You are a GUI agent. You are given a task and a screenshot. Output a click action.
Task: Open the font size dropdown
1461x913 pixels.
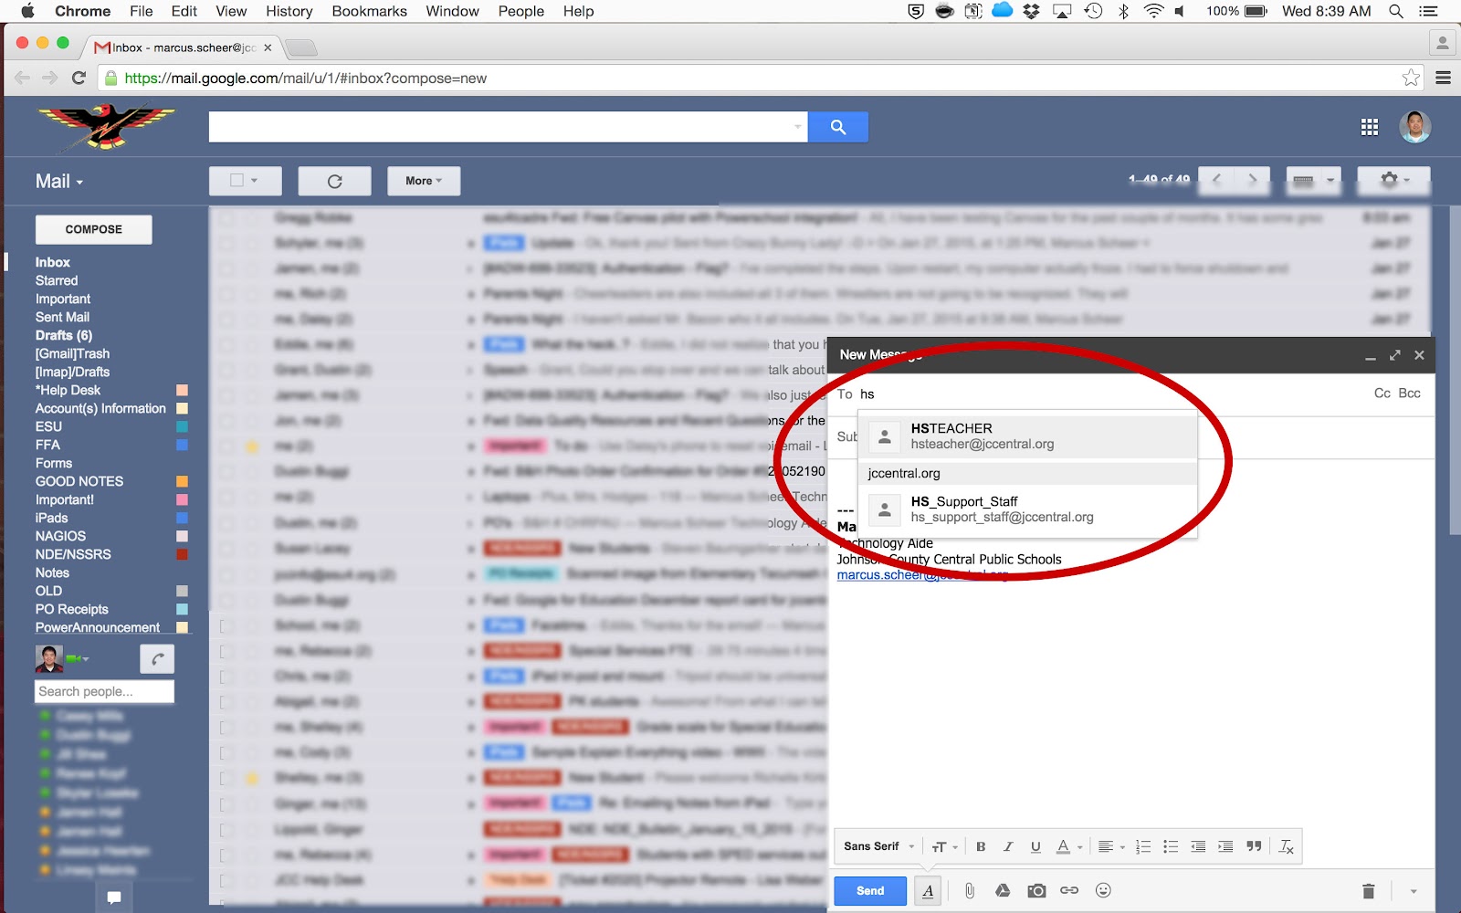click(944, 846)
